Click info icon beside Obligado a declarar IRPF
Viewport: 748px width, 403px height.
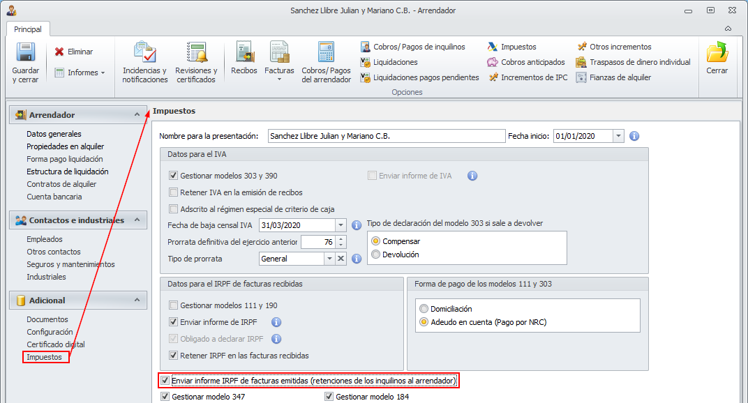click(x=276, y=339)
